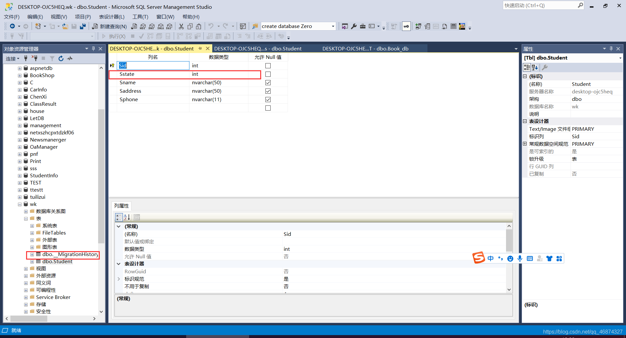Click the New Query toolbar button
Screen dimensions: 626x338
tap(110, 26)
